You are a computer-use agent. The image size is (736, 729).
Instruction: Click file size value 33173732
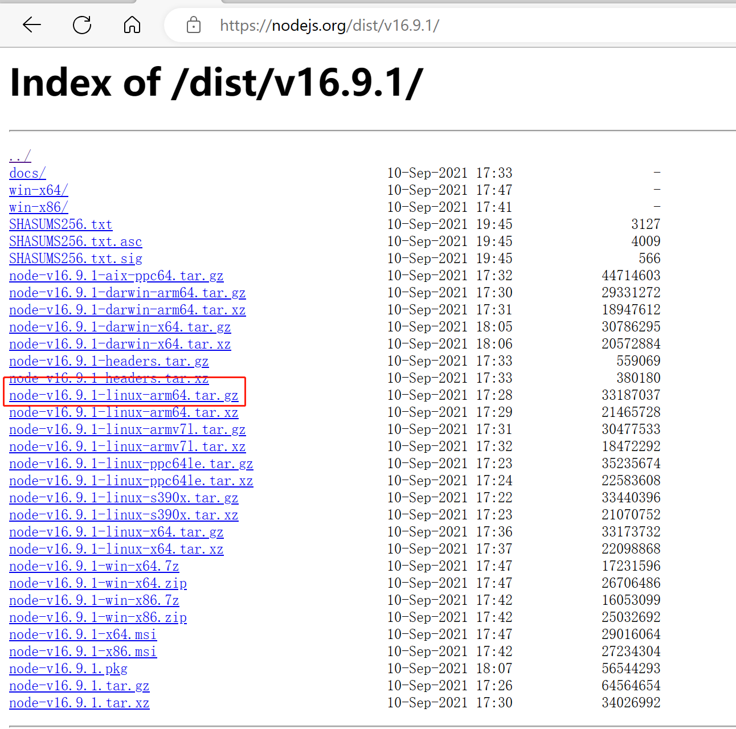coord(631,532)
